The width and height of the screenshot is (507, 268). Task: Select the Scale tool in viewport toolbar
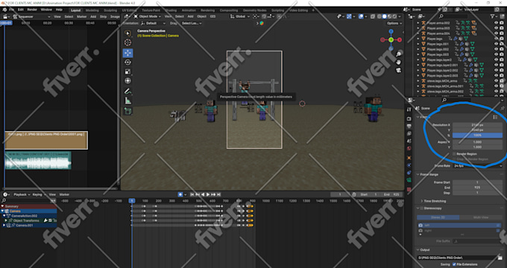[x=127, y=71]
